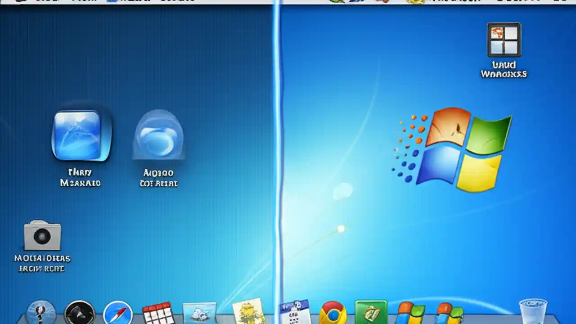Open the black camera app in the dock
Image resolution: width=576 pixels, height=324 pixels.
pyautogui.click(x=79, y=310)
